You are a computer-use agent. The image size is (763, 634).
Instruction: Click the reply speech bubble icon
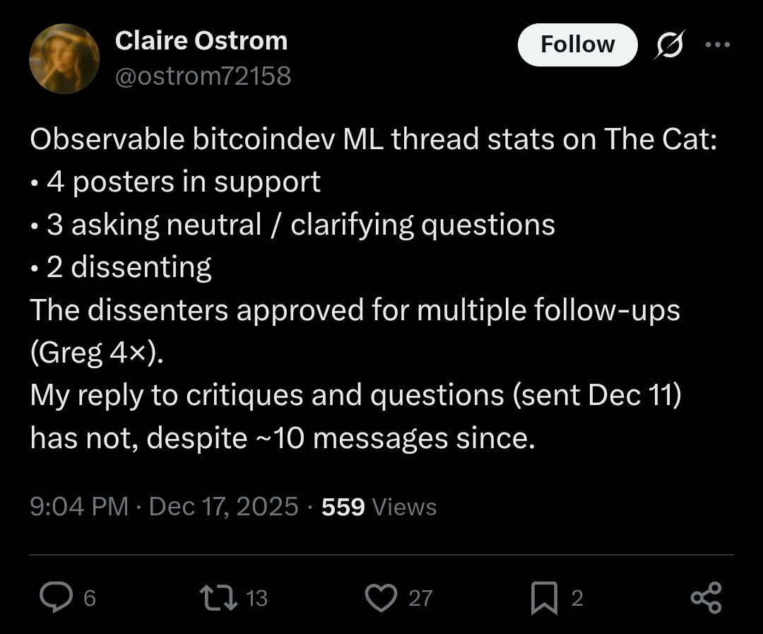(52, 597)
